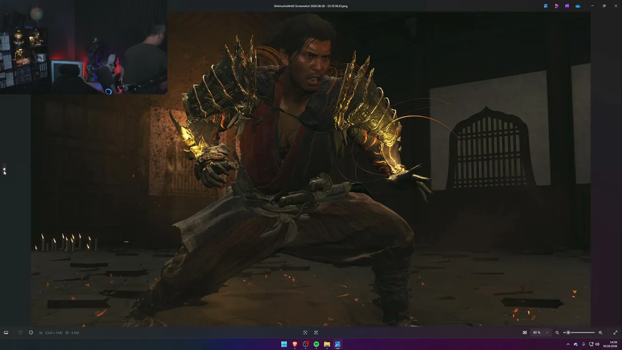Click the file name in the title bar

tap(311, 6)
